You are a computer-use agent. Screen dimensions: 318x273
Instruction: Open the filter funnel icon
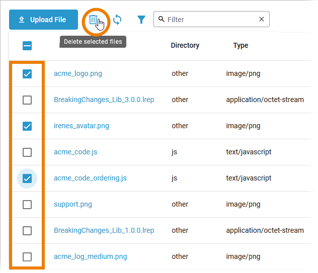[x=141, y=20]
